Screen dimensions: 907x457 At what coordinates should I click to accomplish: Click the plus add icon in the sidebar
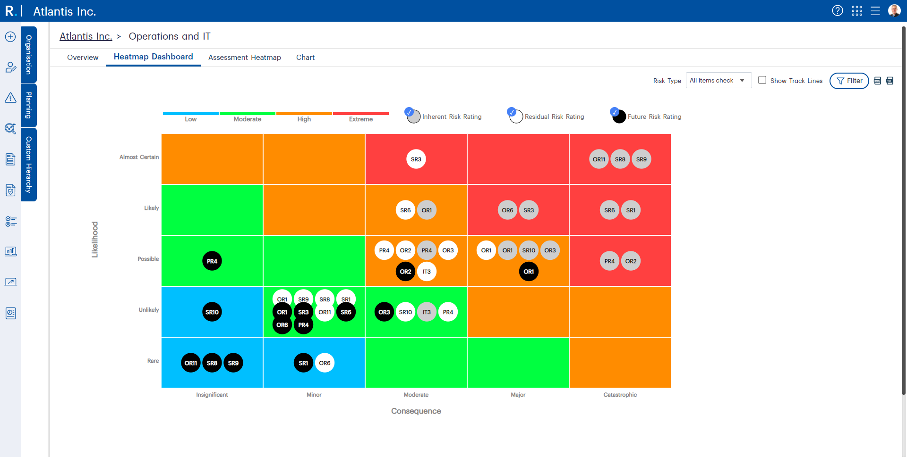point(10,37)
